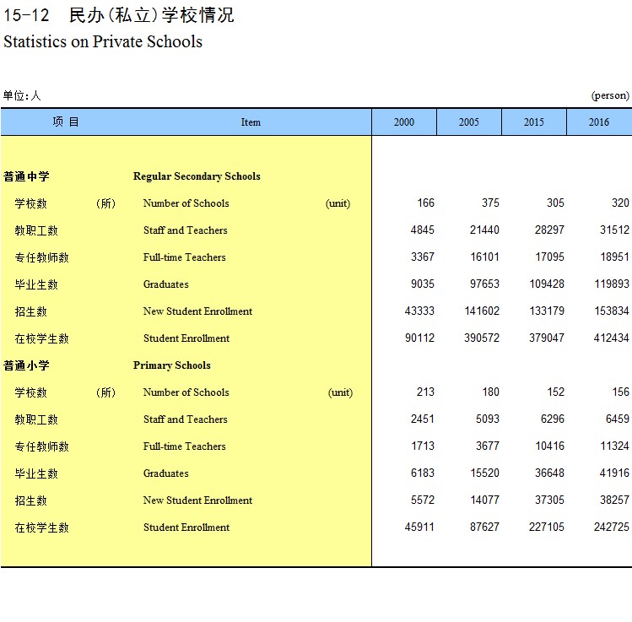This screenshot has height=622, width=632.
Task: Click cell value 14077
Action: click(x=484, y=500)
